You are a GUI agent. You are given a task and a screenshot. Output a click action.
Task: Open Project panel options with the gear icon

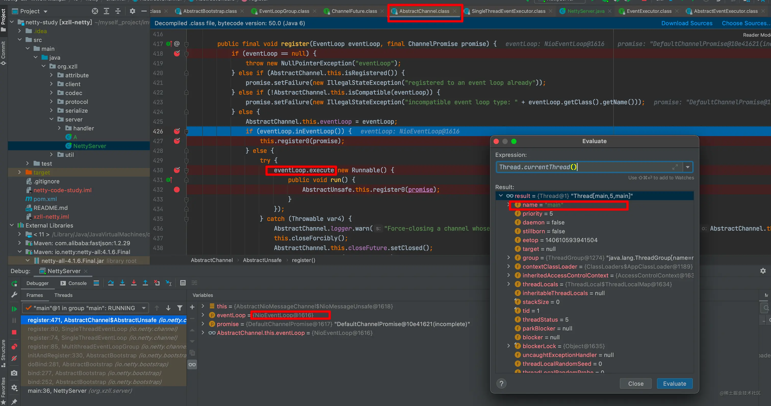click(132, 11)
